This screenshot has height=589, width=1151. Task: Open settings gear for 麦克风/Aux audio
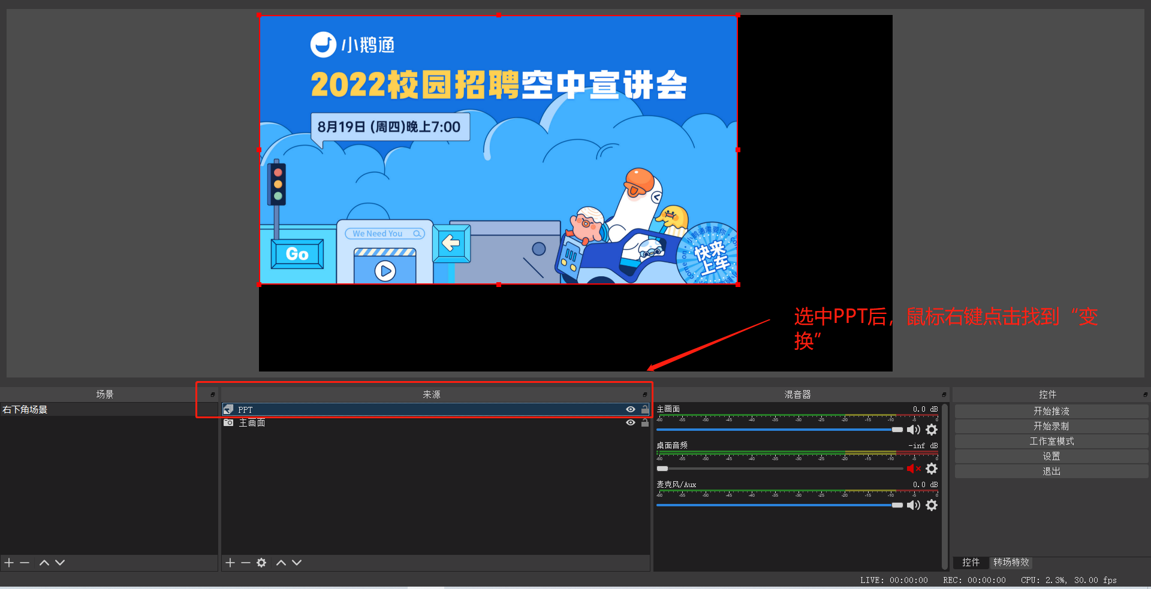click(932, 505)
